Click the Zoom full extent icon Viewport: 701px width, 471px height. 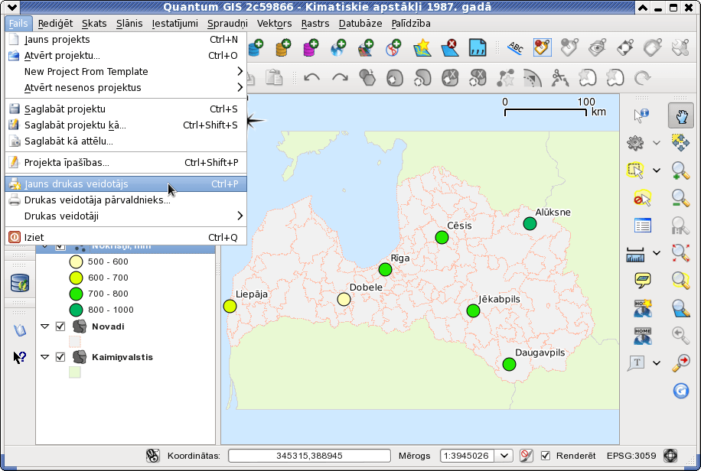680,253
